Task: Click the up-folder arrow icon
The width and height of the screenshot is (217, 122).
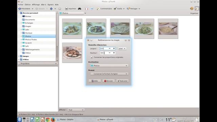Action: point(51,9)
